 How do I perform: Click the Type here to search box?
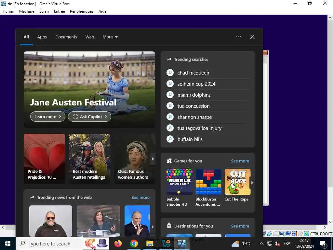(x=63, y=243)
